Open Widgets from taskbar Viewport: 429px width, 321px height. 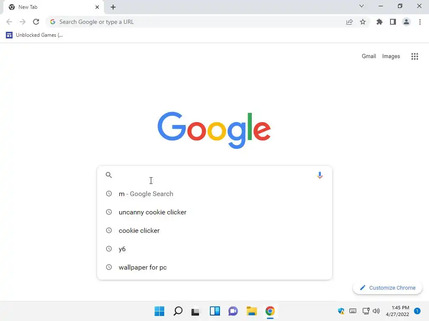(x=215, y=311)
